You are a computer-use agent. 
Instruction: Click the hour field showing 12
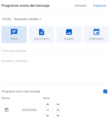pyautogui.click(x=48, y=110)
